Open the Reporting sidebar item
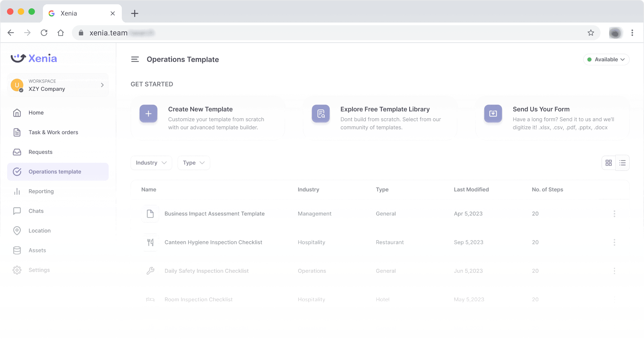The image size is (644, 353). [x=41, y=191]
